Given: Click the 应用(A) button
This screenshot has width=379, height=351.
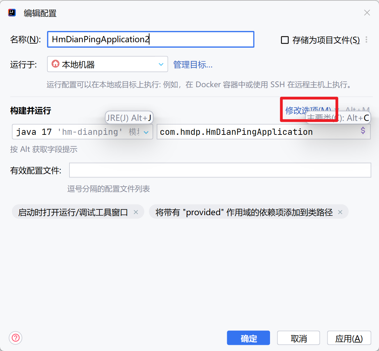Looking at the screenshot, I should click(x=349, y=338).
